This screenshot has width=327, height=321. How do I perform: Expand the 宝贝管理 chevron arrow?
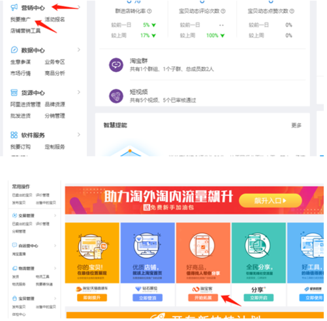55,298
